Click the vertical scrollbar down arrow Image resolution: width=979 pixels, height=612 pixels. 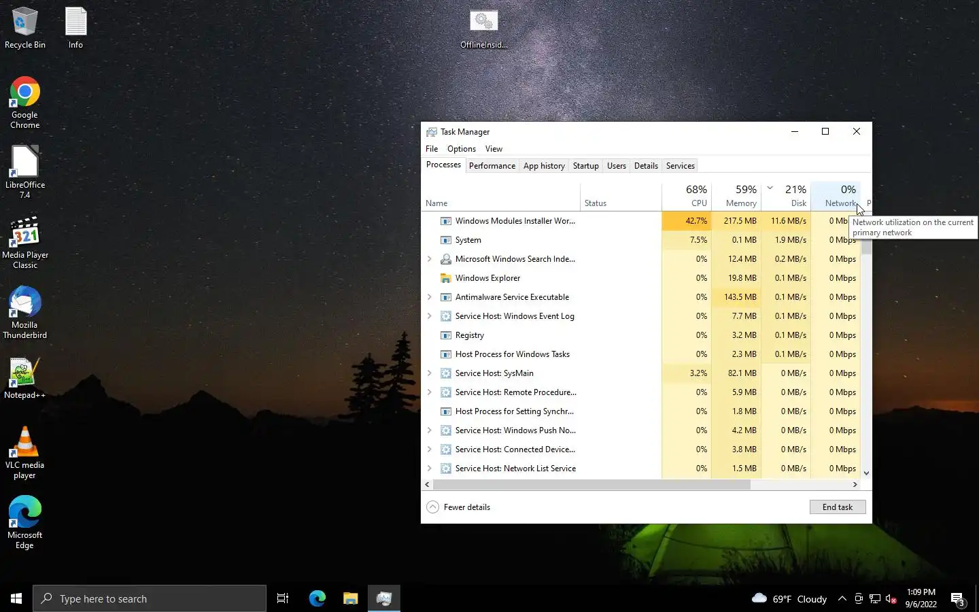(x=866, y=473)
